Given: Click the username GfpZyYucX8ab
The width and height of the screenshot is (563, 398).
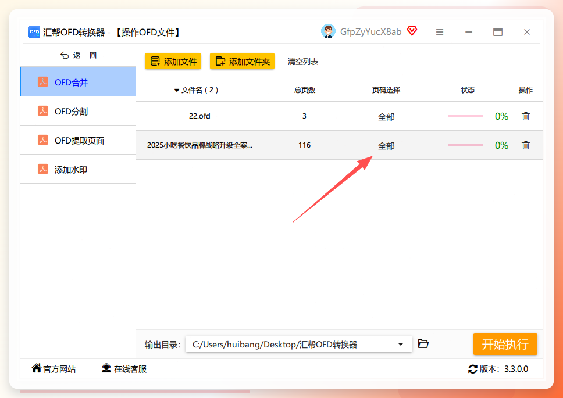Looking at the screenshot, I should [x=370, y=32].
